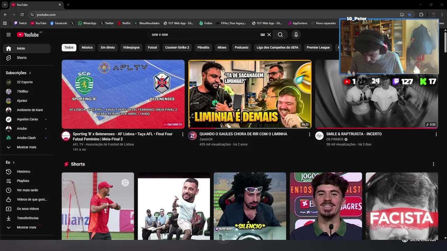Expand the Eu section
The height and width of the screenshot is (251, 447).
[10, 162]
